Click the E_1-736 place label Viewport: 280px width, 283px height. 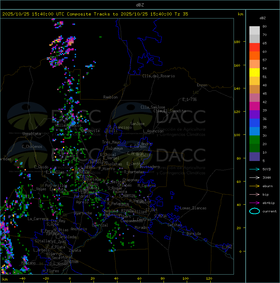click(189, 99)
